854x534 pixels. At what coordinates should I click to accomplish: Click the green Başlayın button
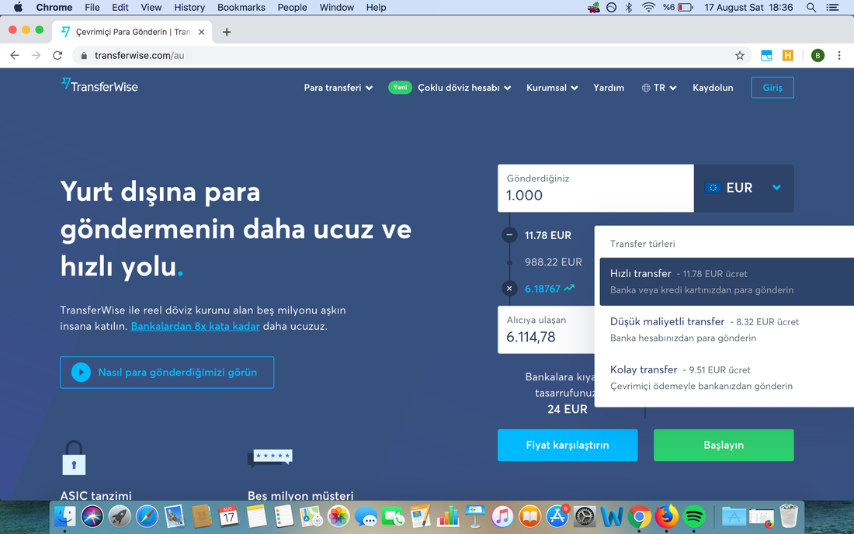(724, 446)
